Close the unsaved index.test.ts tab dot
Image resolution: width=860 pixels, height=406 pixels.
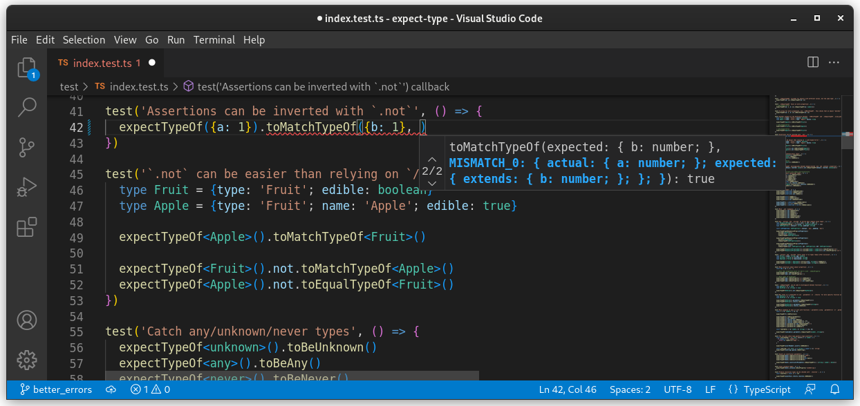152,63
